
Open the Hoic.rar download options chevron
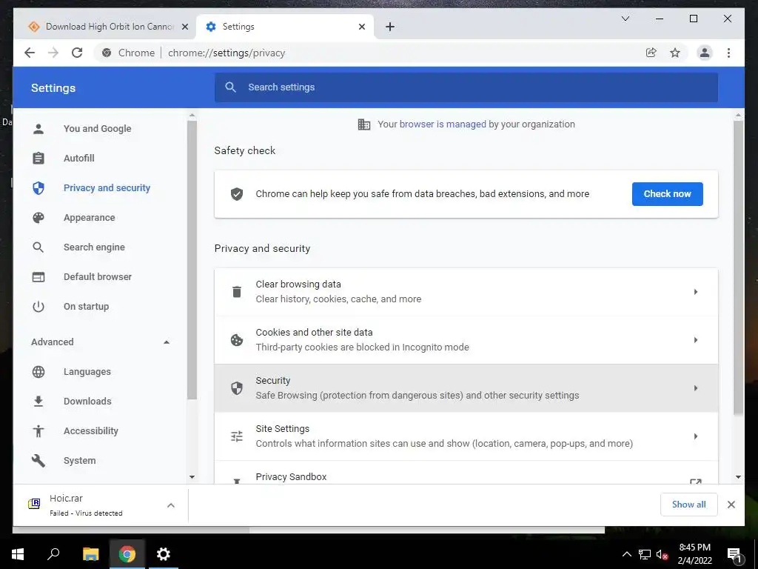click(x=171, y=505)
